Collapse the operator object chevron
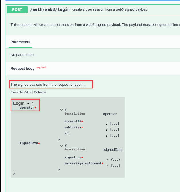 coord(61,110)
